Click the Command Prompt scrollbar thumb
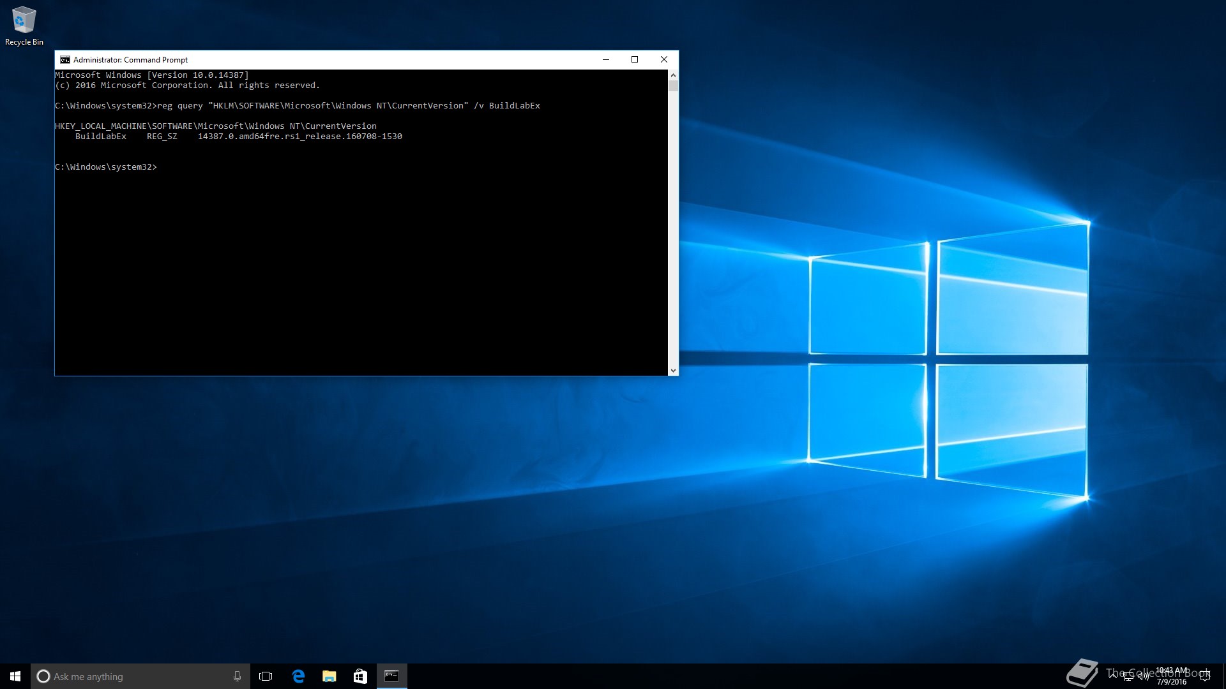The image size is (1226, 689). coord(673,85)
